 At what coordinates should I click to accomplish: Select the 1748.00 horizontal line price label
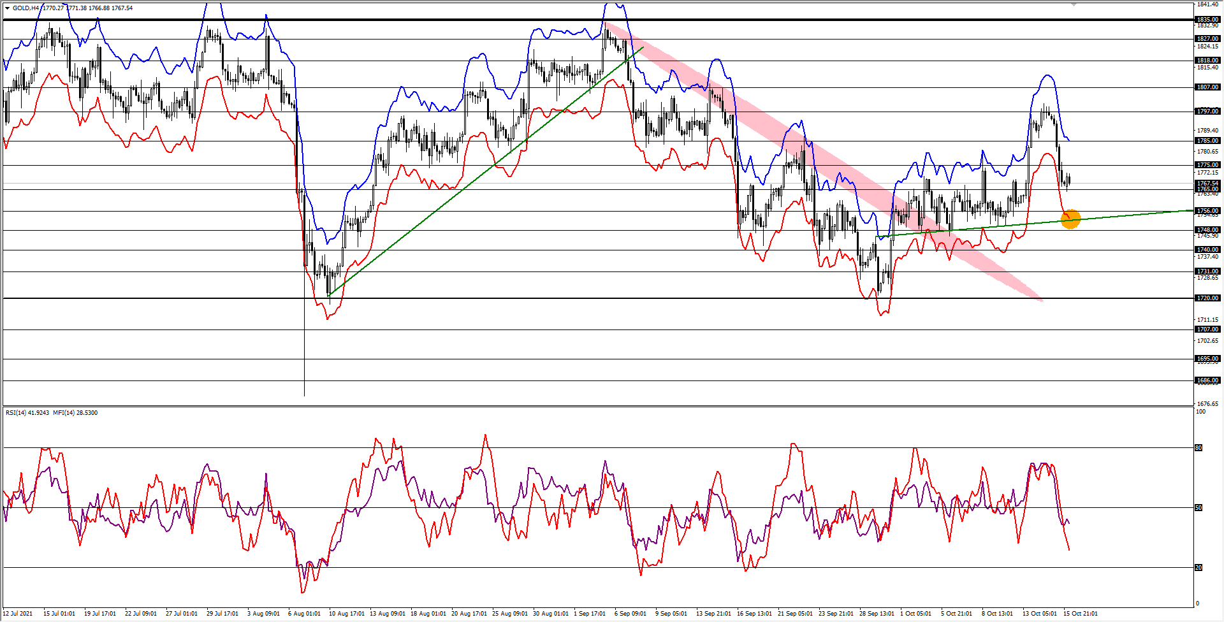1207,230
